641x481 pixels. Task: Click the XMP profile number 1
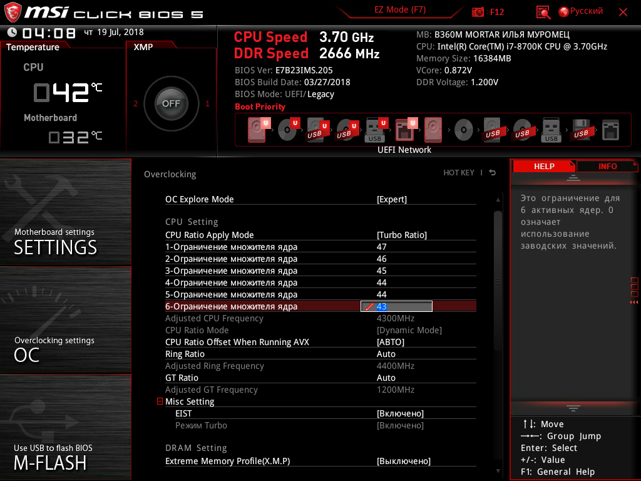(207, 103)
